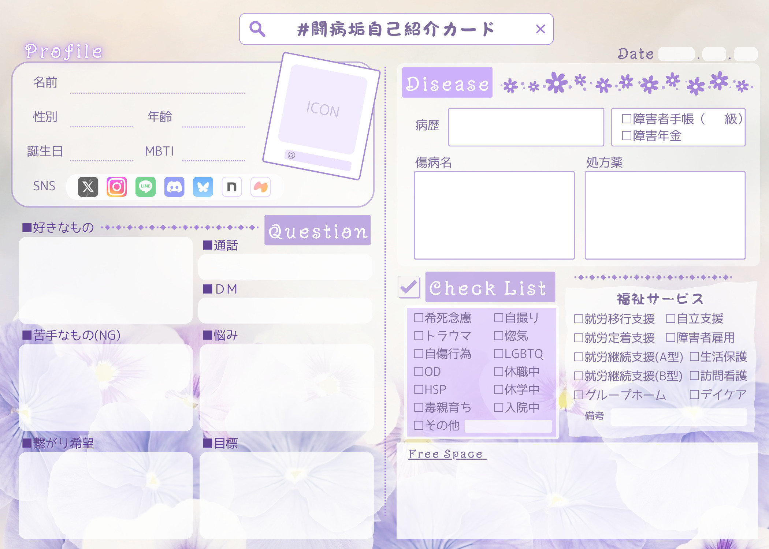Viewport: 769px width, 549px height.
Task: Click the Free Space heading link
Action: (447, 454)
